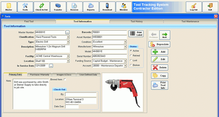Select the Broken status radio button
Image resolution: width=219 pixels, height=117 pixels.
[131, 65]
